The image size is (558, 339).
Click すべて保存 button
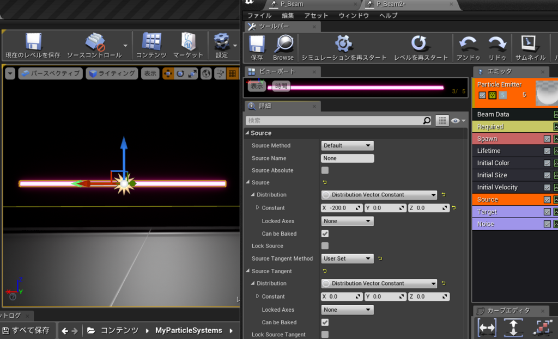point(27,330)
